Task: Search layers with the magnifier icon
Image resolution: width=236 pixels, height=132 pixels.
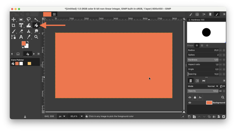Action: 223,98
